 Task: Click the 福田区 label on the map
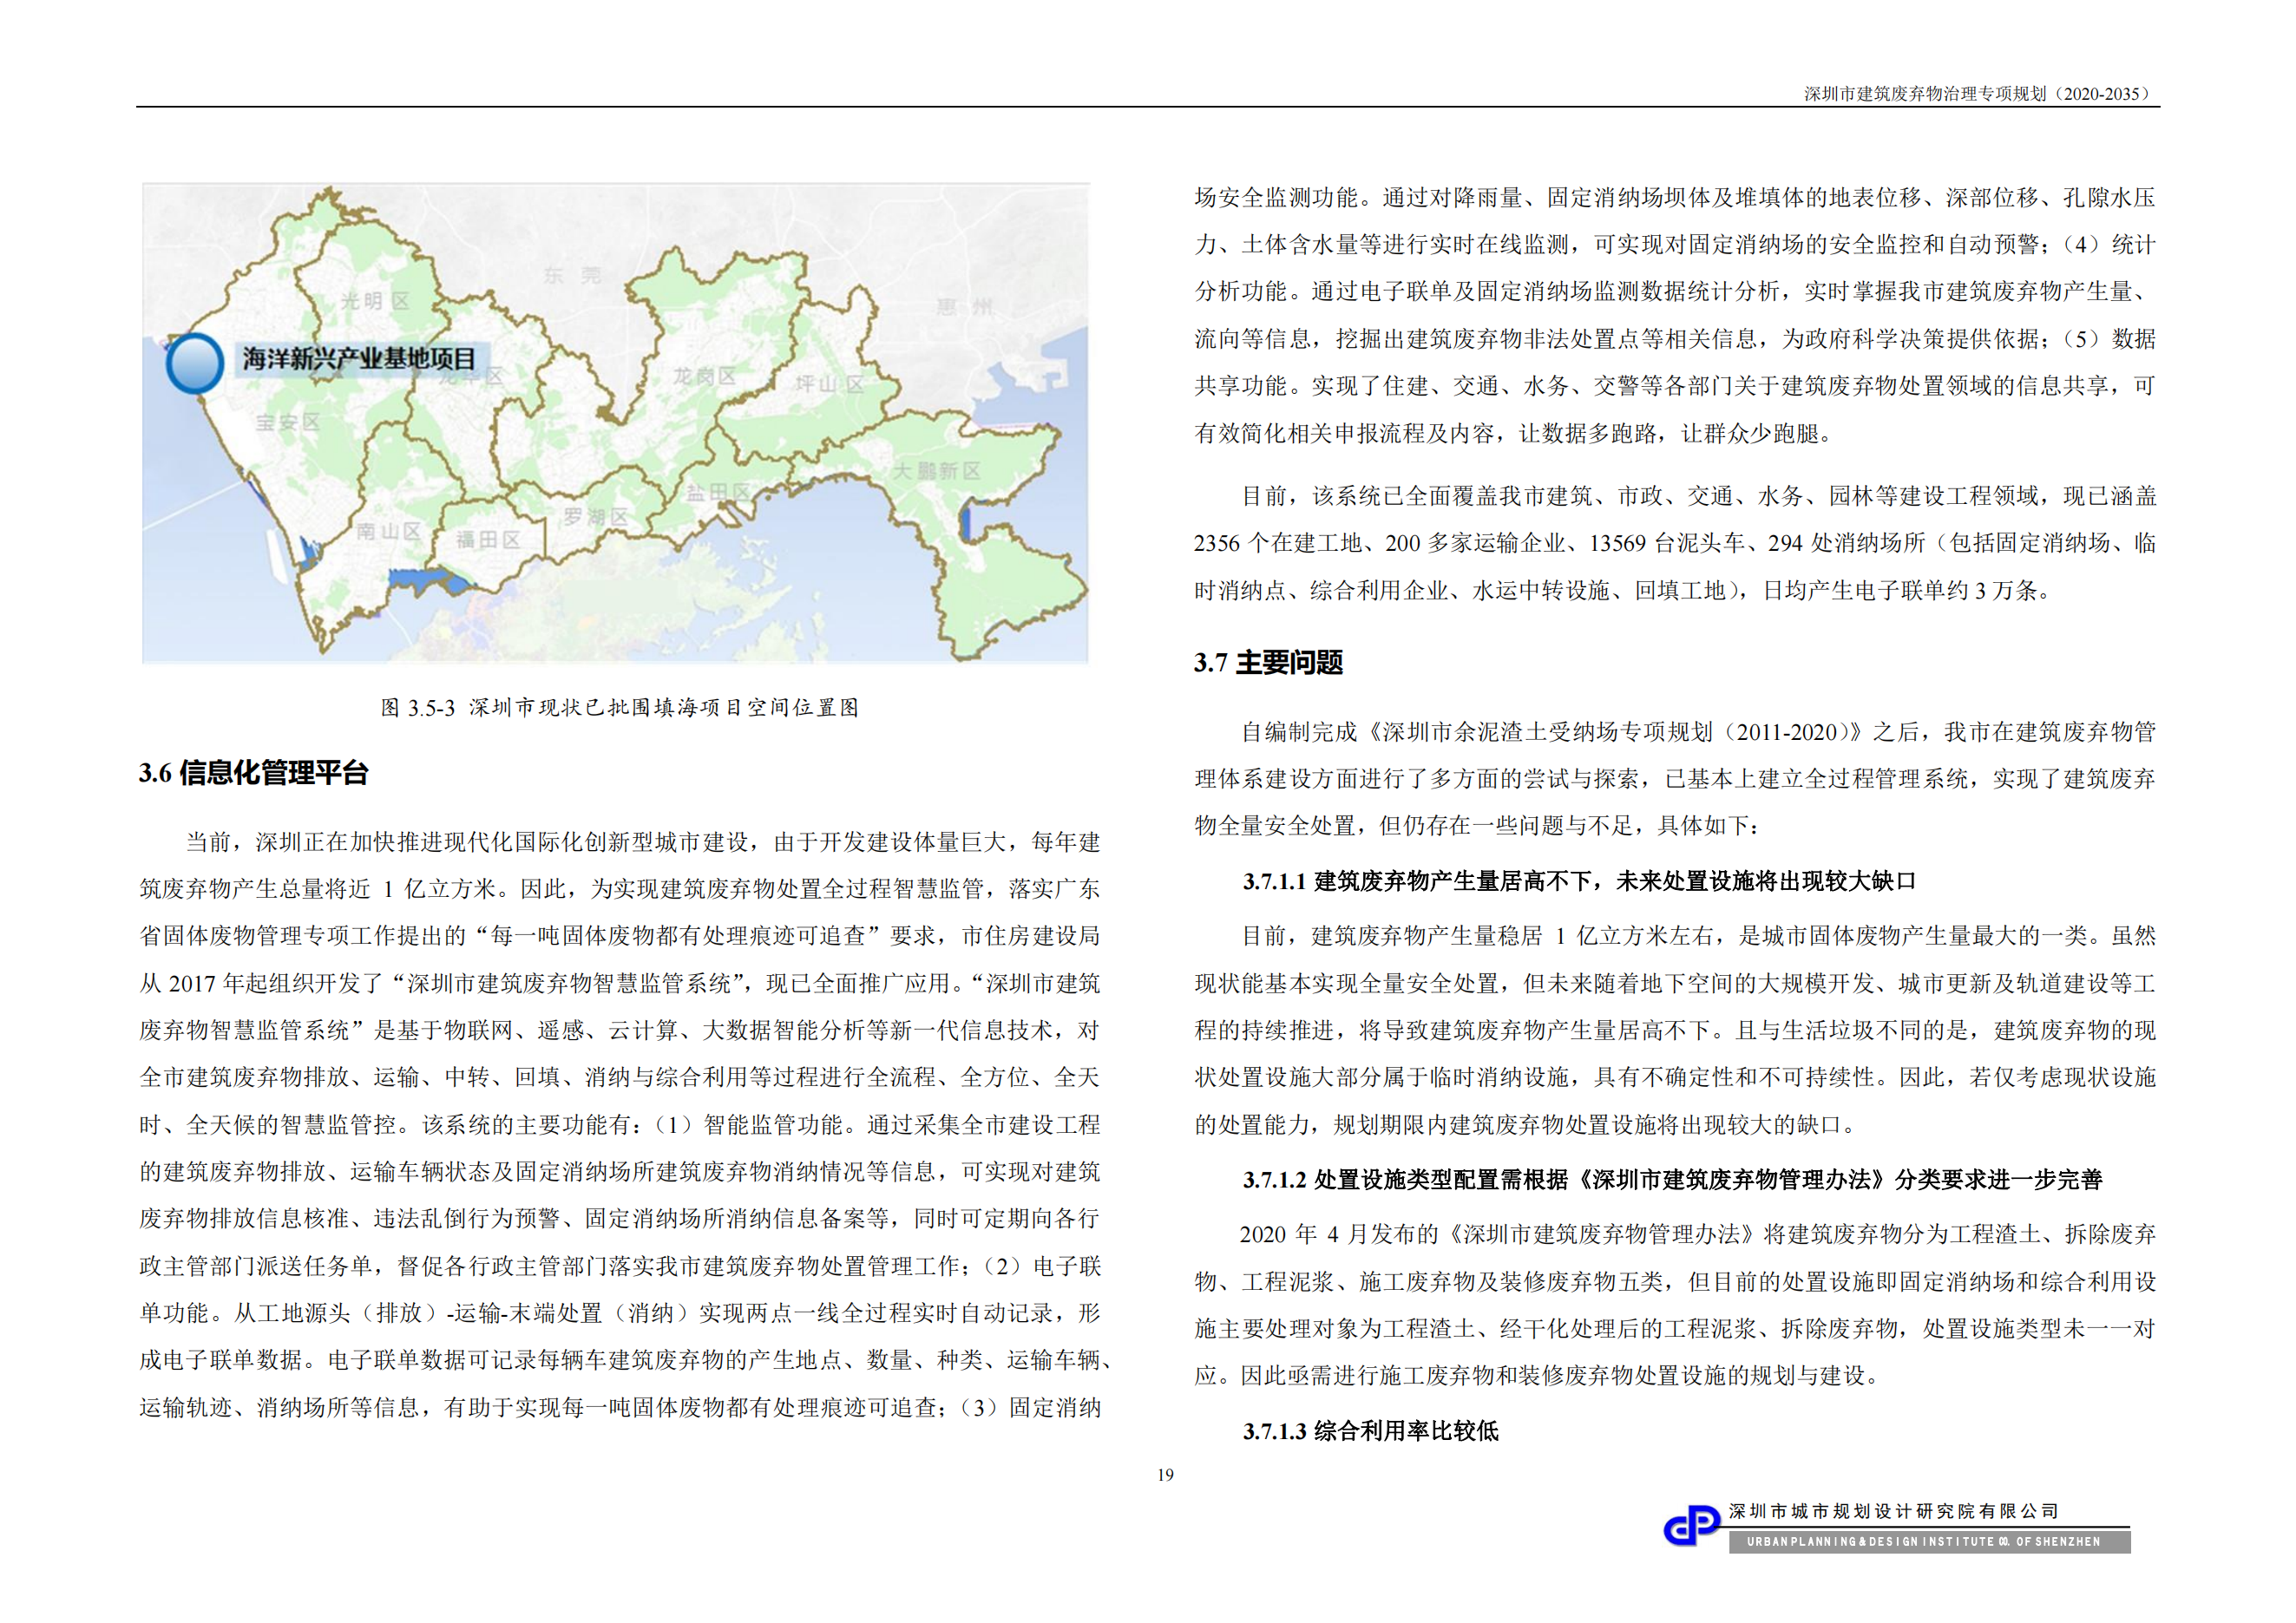pyautogui.click(x=489, y=540)
